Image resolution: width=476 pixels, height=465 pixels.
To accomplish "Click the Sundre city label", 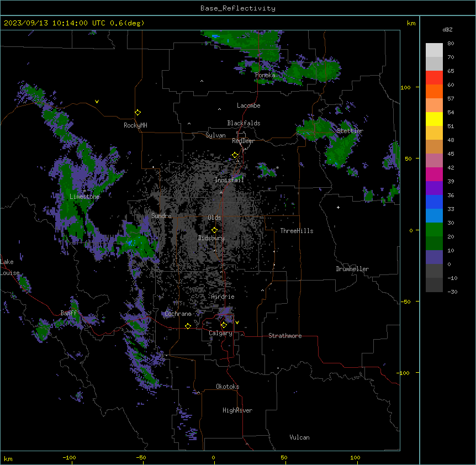I will (x=161, y=216).
